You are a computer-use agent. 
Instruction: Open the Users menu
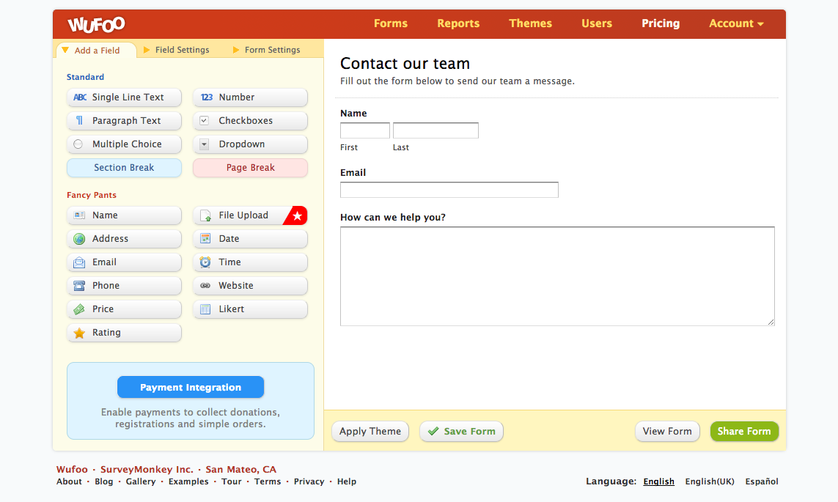coord(597,23)
